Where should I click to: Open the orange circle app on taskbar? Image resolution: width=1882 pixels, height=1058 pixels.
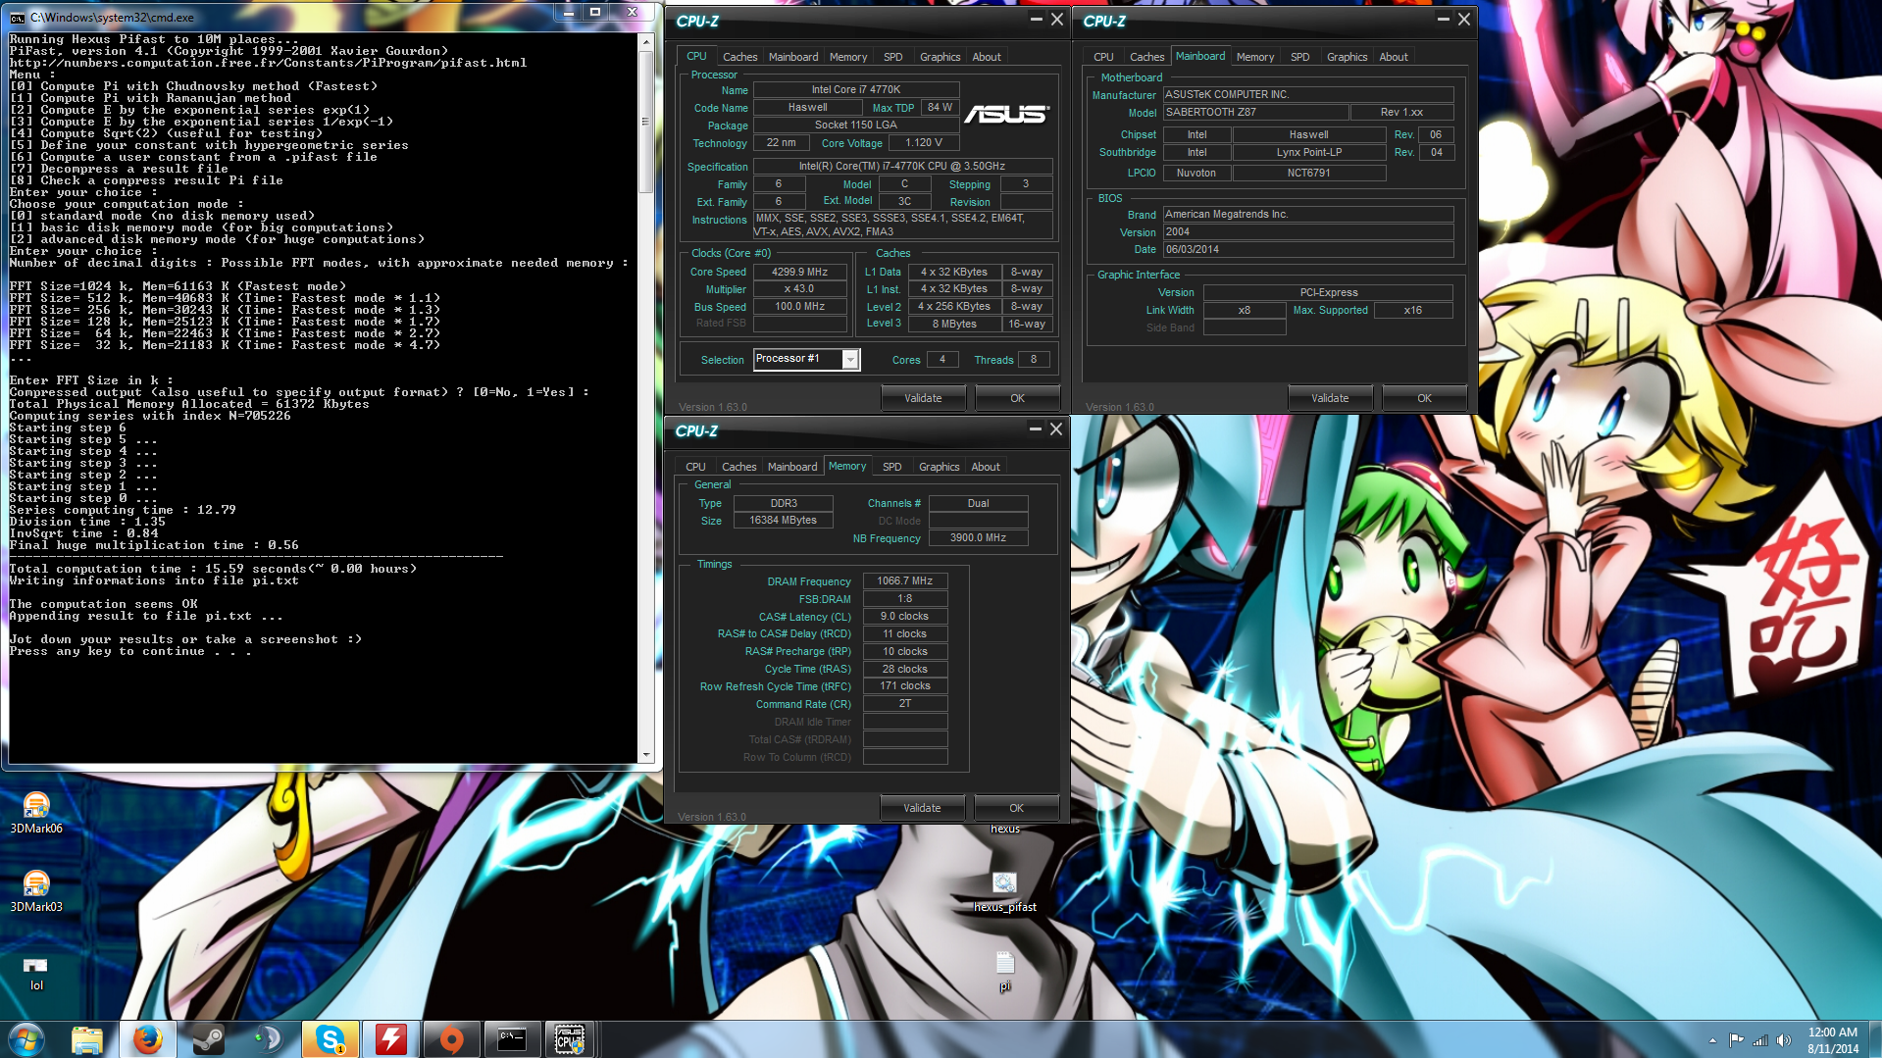coord(451,1038)
